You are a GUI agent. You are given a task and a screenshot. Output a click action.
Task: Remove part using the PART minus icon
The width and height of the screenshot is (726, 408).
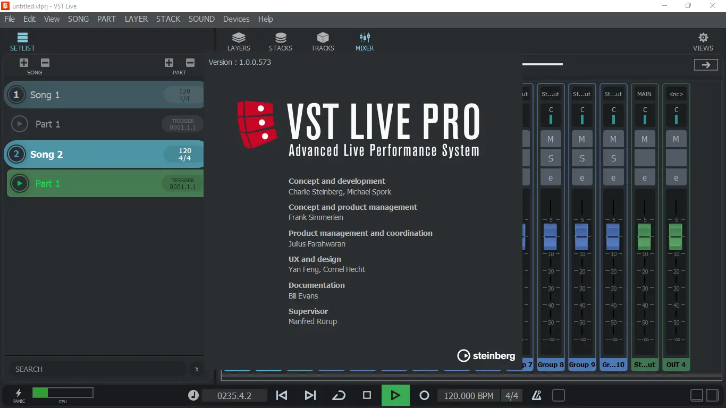coord(190,63)
